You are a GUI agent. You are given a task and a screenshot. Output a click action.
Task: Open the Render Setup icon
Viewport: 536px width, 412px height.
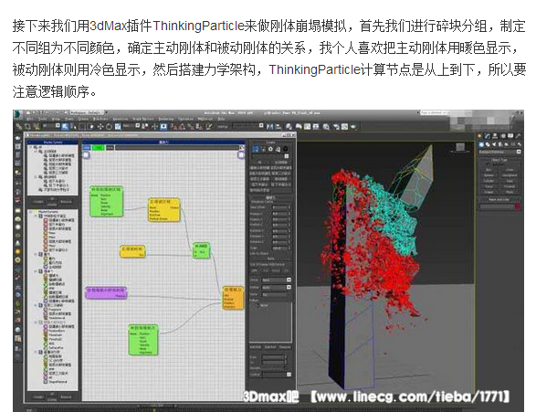336,127
